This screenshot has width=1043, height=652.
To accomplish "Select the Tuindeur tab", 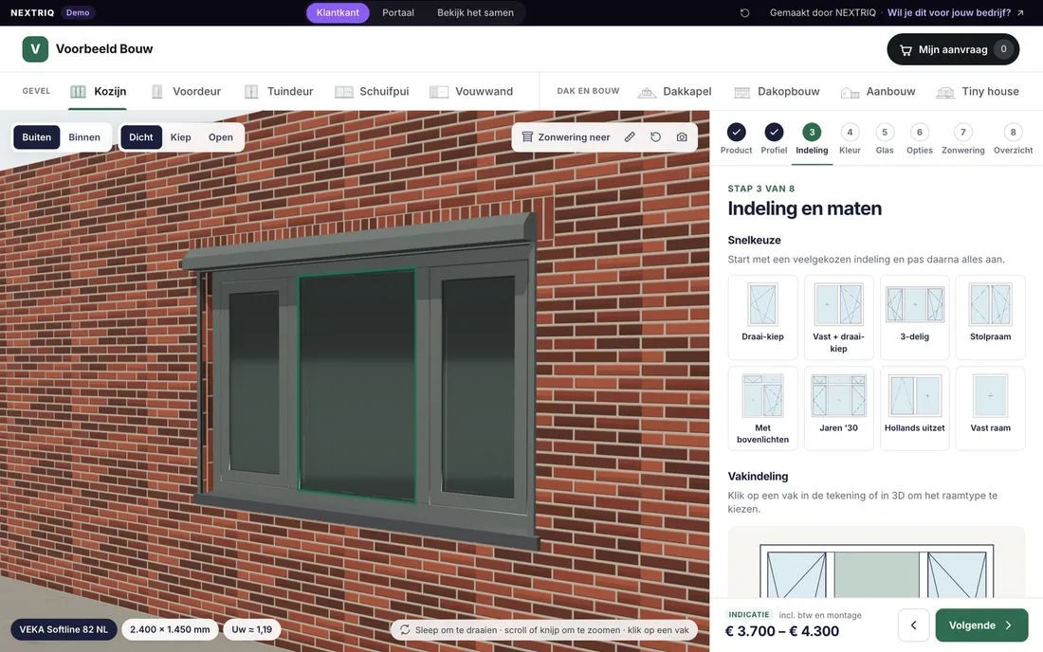I will click(x=278, y=91).
